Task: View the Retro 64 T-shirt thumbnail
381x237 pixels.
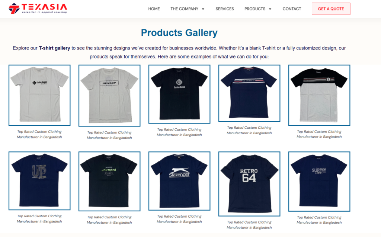Action: pyautogui.click(x=249, y=184)
